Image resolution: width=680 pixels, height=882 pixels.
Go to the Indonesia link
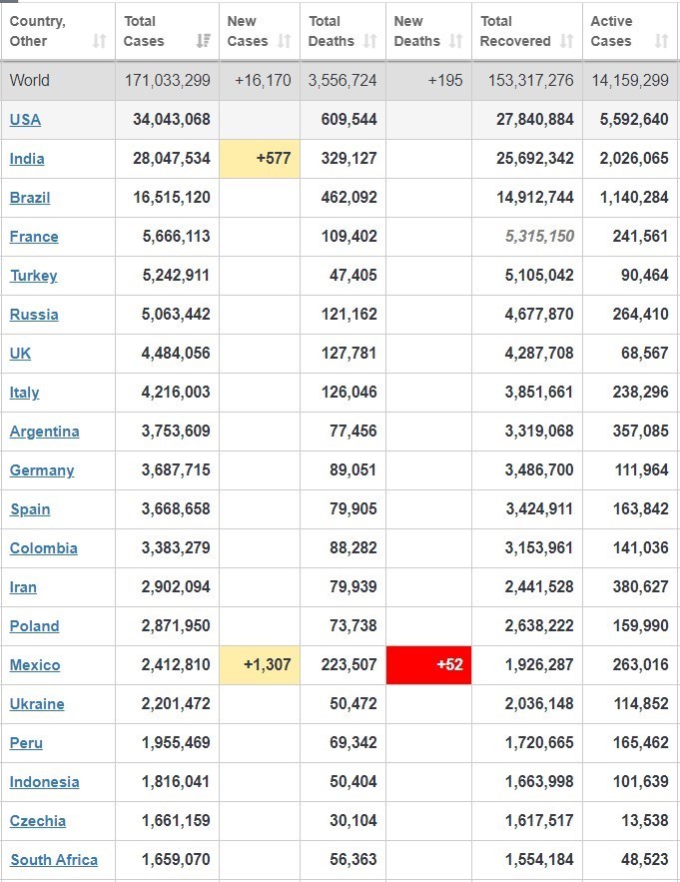45,782
